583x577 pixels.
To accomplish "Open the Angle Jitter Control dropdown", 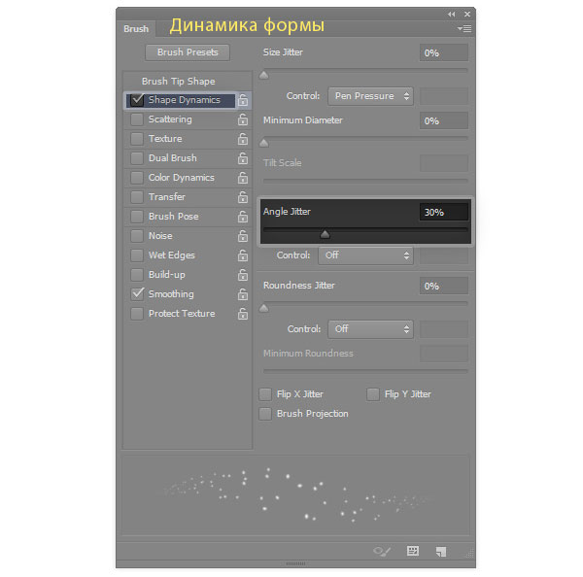I will point(365,255).
